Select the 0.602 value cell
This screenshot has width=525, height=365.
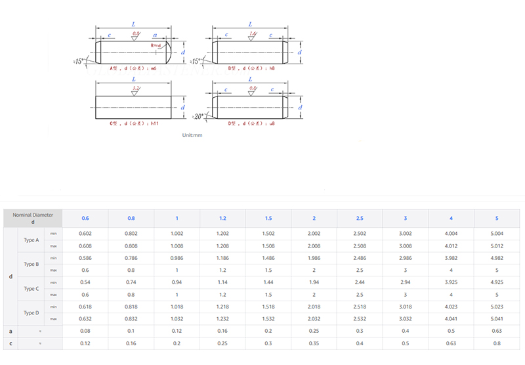coord(85,234)
